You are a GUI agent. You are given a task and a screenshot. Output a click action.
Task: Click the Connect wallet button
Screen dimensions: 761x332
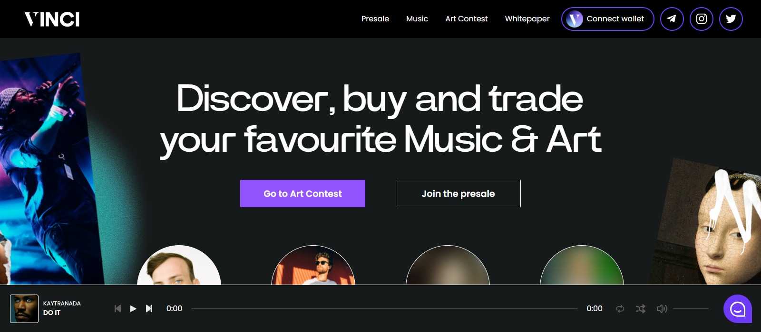[x=607, y=19]
